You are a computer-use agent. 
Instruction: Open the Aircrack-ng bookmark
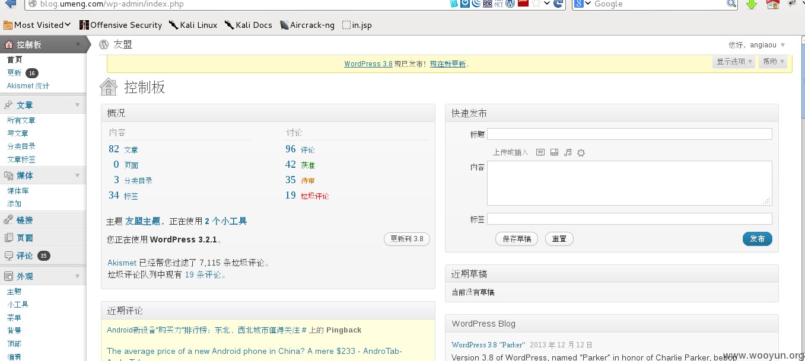(307, 25)
